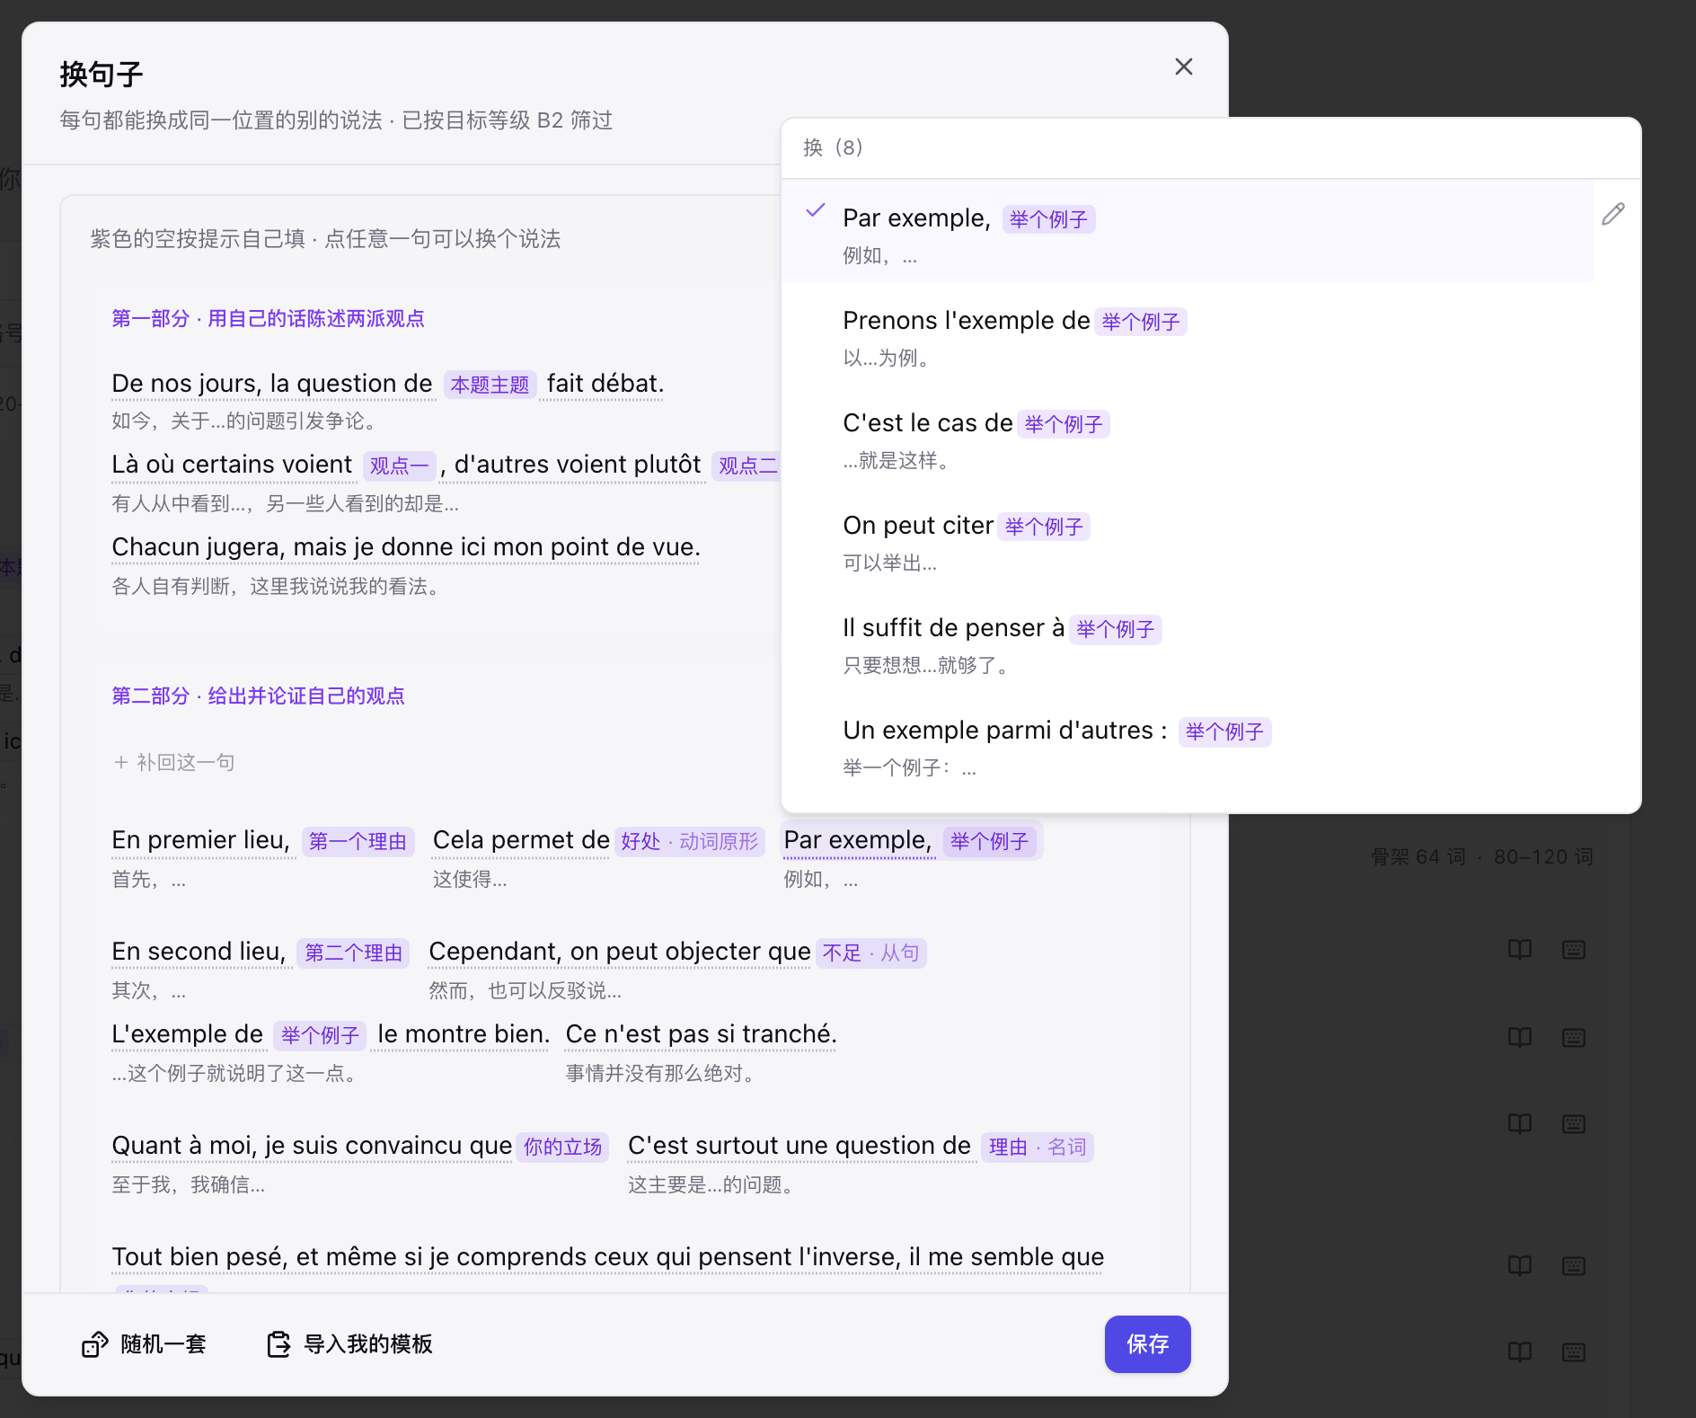This screenshot has width=1696, height=1418.
Task: Open alternatives for Cependant, on peut objecter que
Action: (x=620, y=952)
